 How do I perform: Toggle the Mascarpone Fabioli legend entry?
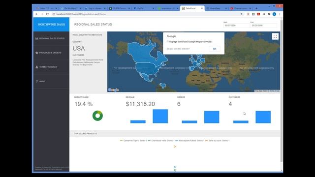[190, 141]
